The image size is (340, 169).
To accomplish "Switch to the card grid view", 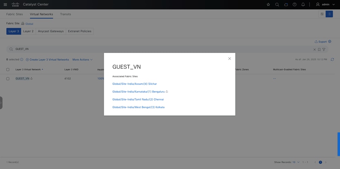I will pyautogui.click(x=322, y=14).
